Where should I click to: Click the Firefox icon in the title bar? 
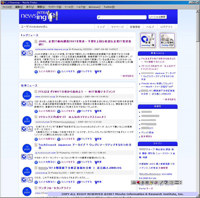point(2,3)
